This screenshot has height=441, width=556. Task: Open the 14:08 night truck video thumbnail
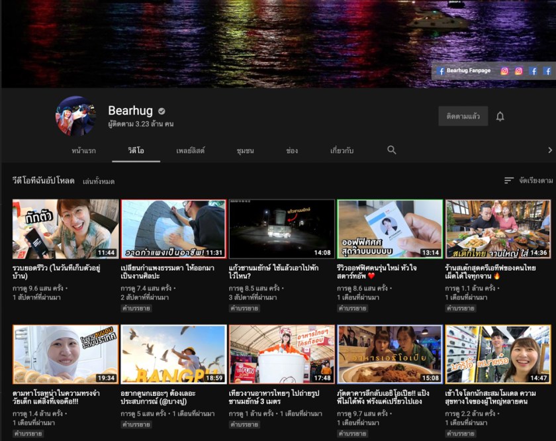(x=281, y=228)
